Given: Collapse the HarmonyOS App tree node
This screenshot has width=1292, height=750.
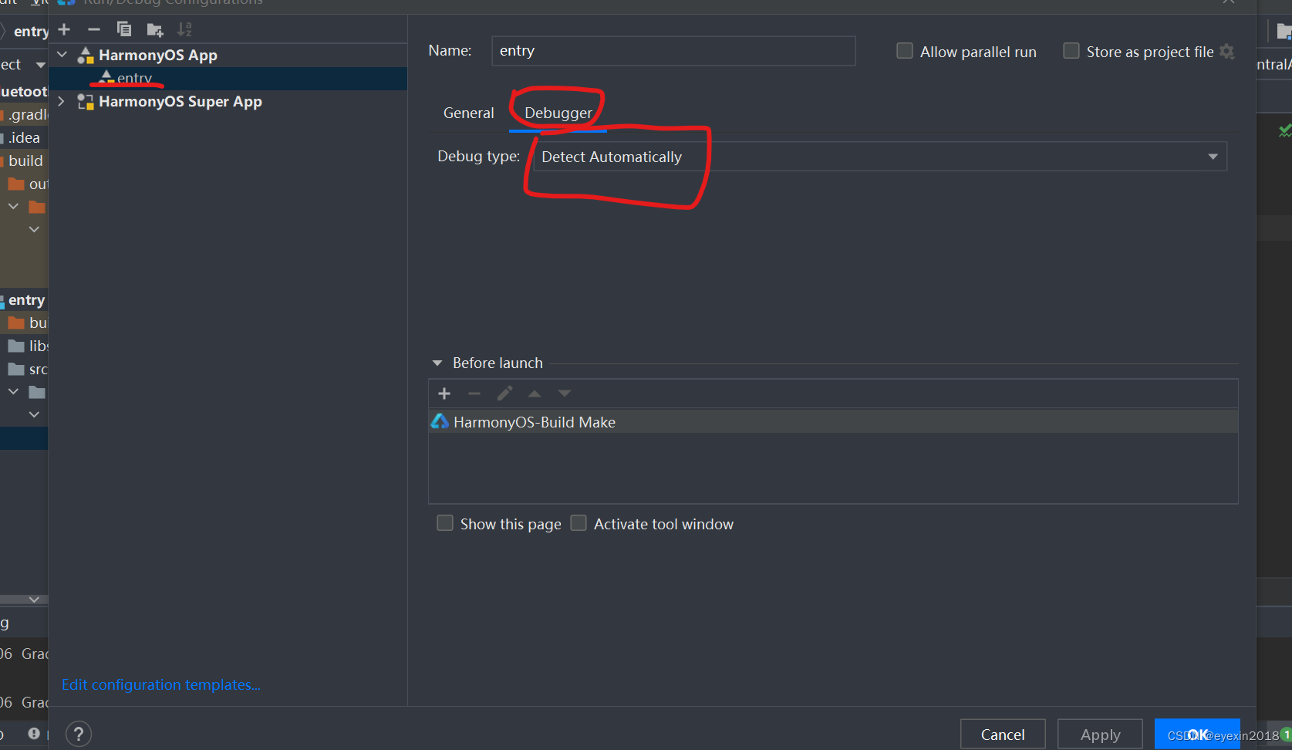Looking at the screenshot, I should (x=62, y=55).
